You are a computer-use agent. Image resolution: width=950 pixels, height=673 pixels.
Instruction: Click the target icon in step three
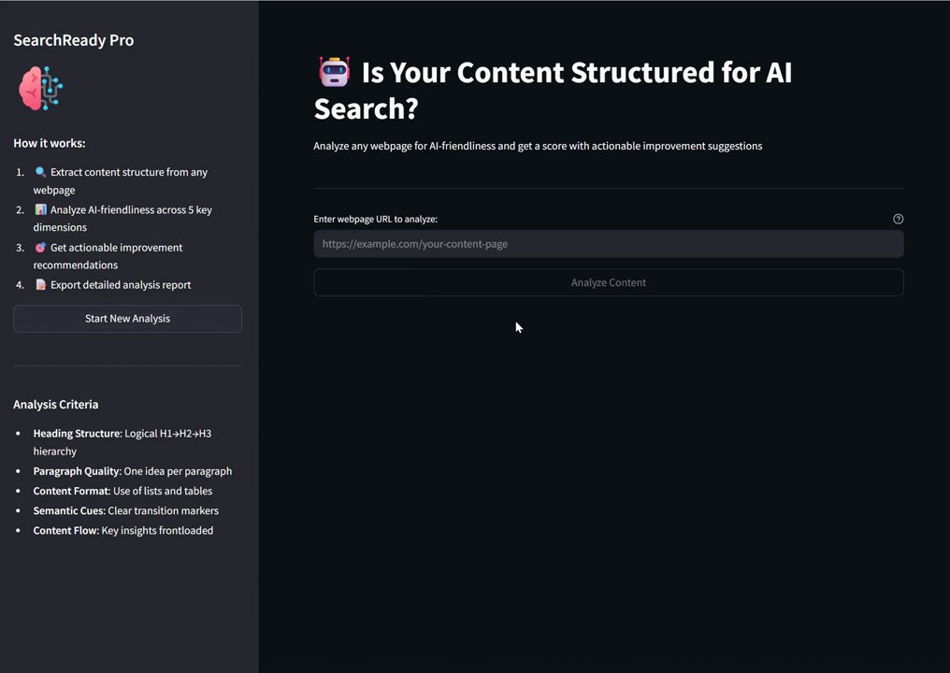point(40,247)
